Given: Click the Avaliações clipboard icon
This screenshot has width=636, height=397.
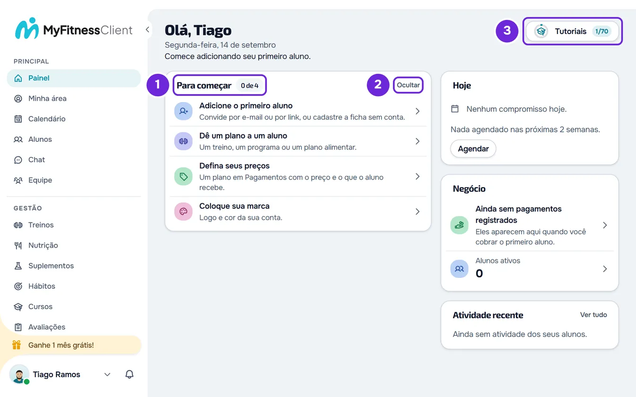Looking at the screenshot, I should pos(18,327).
